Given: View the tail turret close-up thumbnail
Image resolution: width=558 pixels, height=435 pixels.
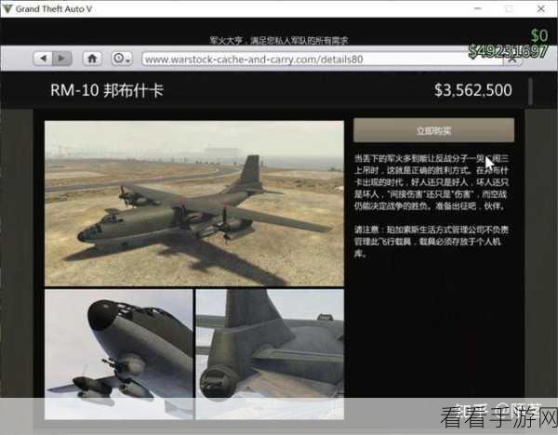Looking at the screenshot, I should click(270, 354).
